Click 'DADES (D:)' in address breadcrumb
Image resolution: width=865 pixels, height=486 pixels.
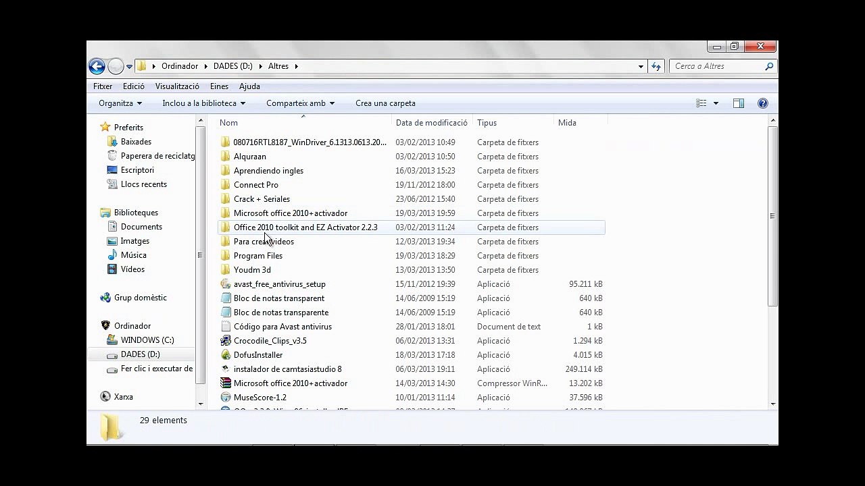pyautogui.click(x=232, y=66)
